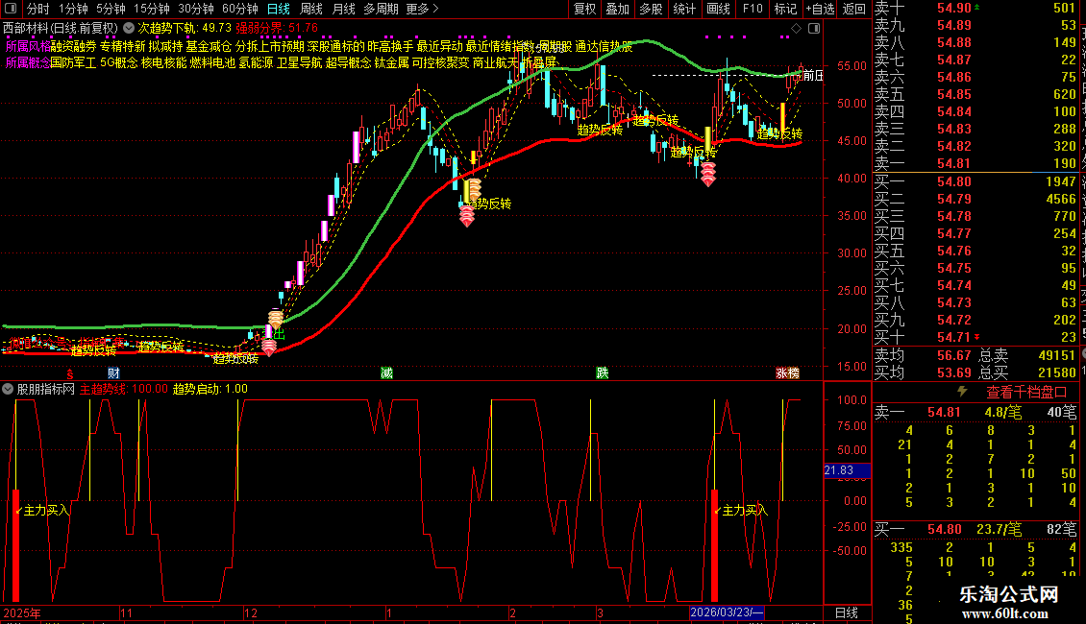Viewport: 1086px width, 624px height.
Task: Select 买五 54.76 bid row
Action: [975, 251]
